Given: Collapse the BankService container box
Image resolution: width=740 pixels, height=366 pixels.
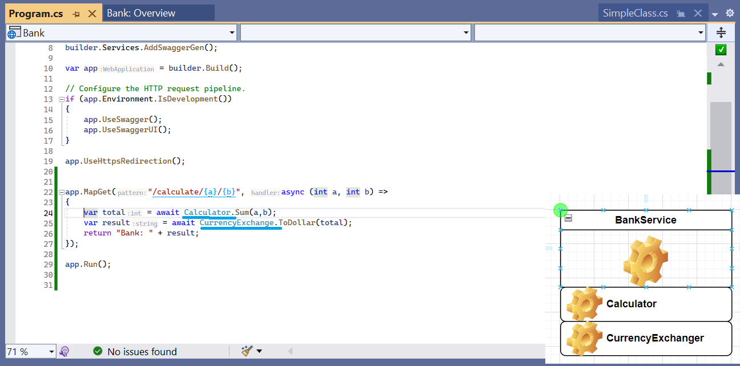Looking at the screenshot, I should pyautogui.click(x=569, y=218).
